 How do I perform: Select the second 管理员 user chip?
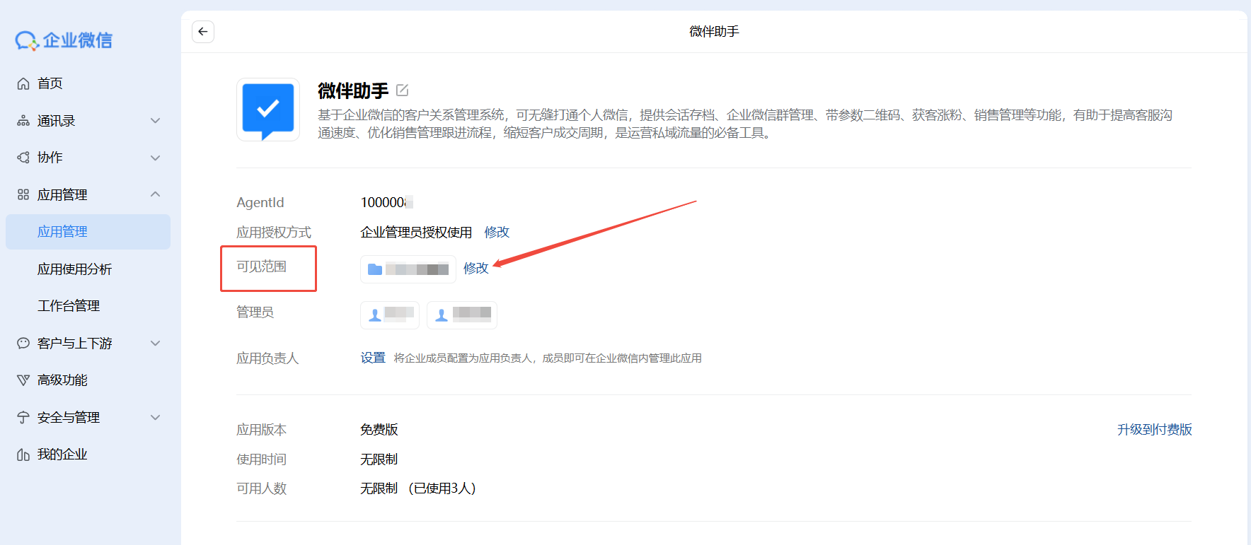pyautogui.click(x=462, y=315)
